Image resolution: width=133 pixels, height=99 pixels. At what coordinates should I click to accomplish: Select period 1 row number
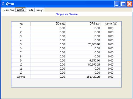coord(21,28)
